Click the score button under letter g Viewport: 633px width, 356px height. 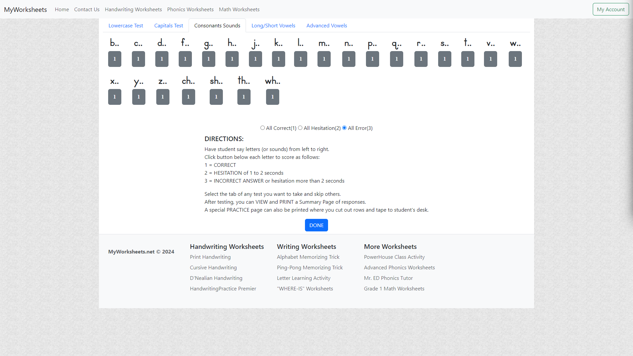click(x=209, y=59)
